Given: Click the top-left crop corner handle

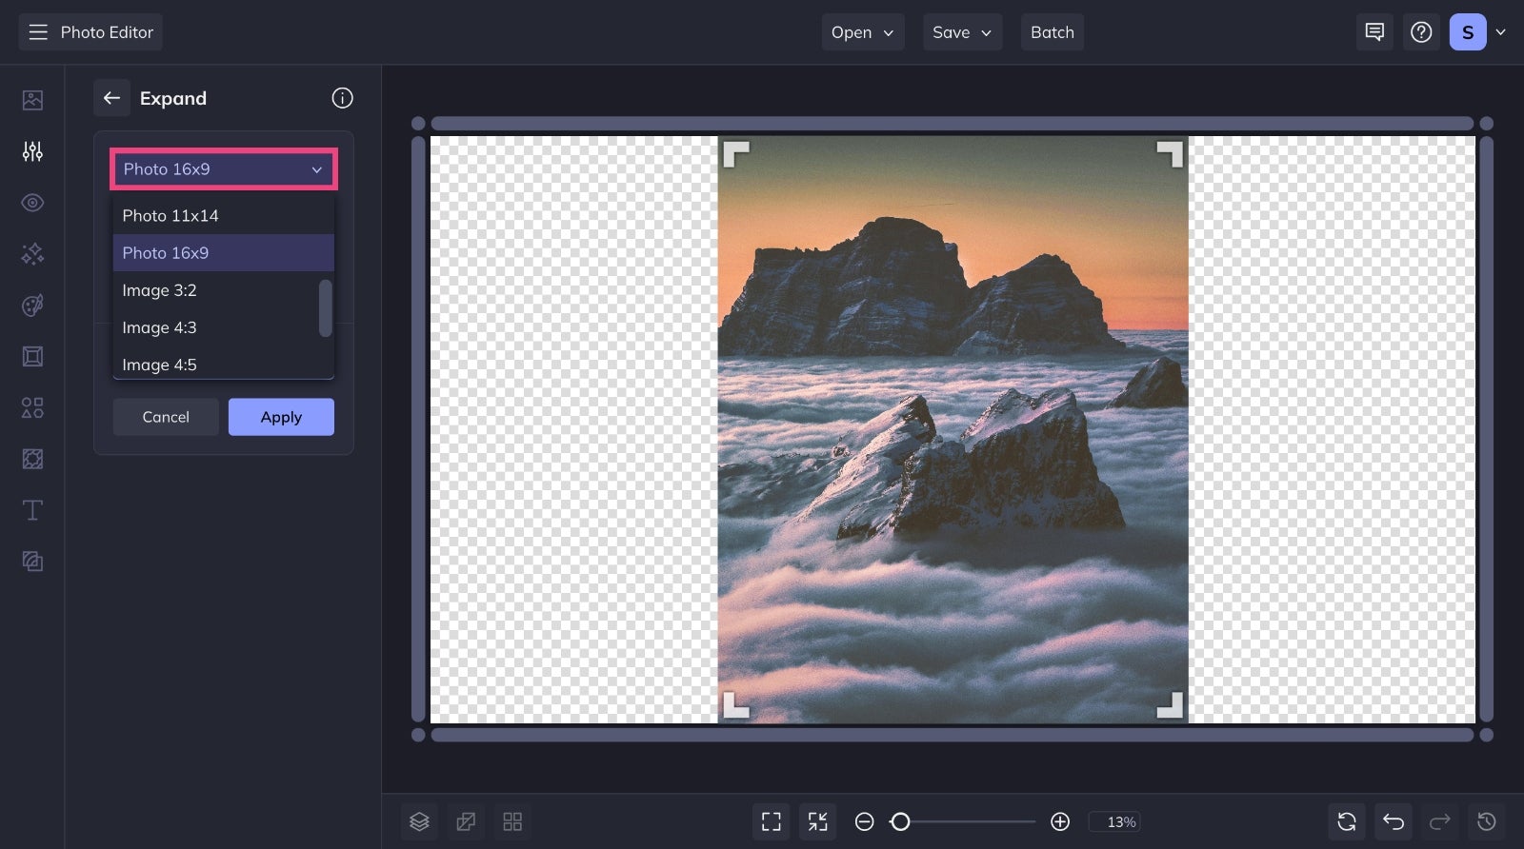Looking at the screenshot, I should pyautogui.click(x=736, y=154).
